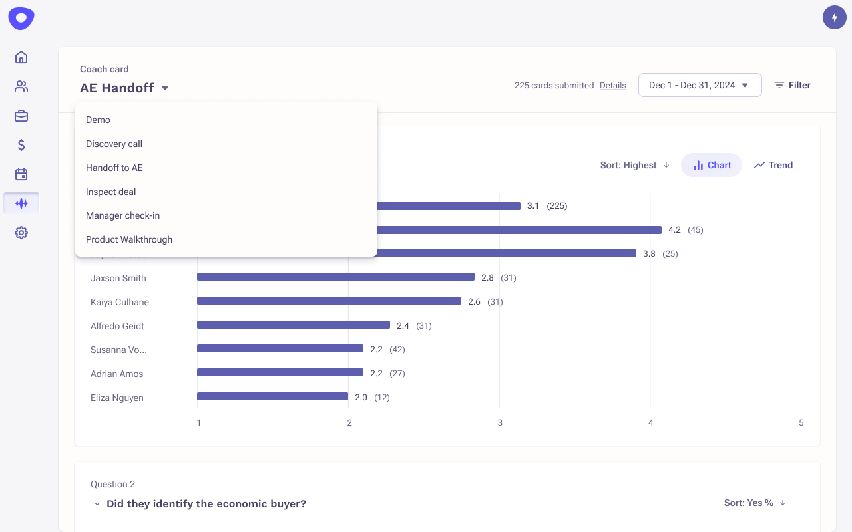852x532 pixels.
Task: Change the Sort: Highest order
Action: click(635, 165)
